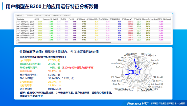Click NVLINK value 1.79 for gpu3

(x=119, y=29)
